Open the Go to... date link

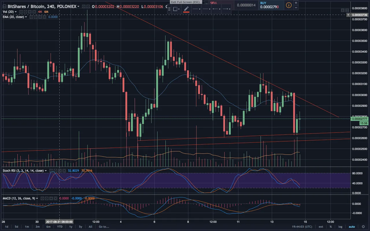coord(104,227)
